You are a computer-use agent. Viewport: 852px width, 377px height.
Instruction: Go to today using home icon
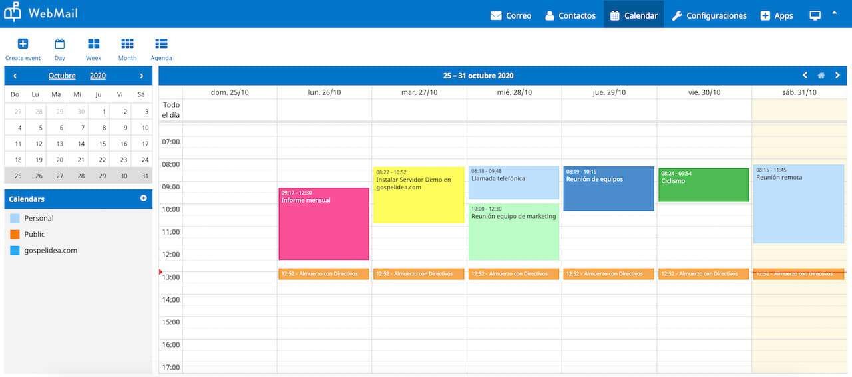coord(821,76)
